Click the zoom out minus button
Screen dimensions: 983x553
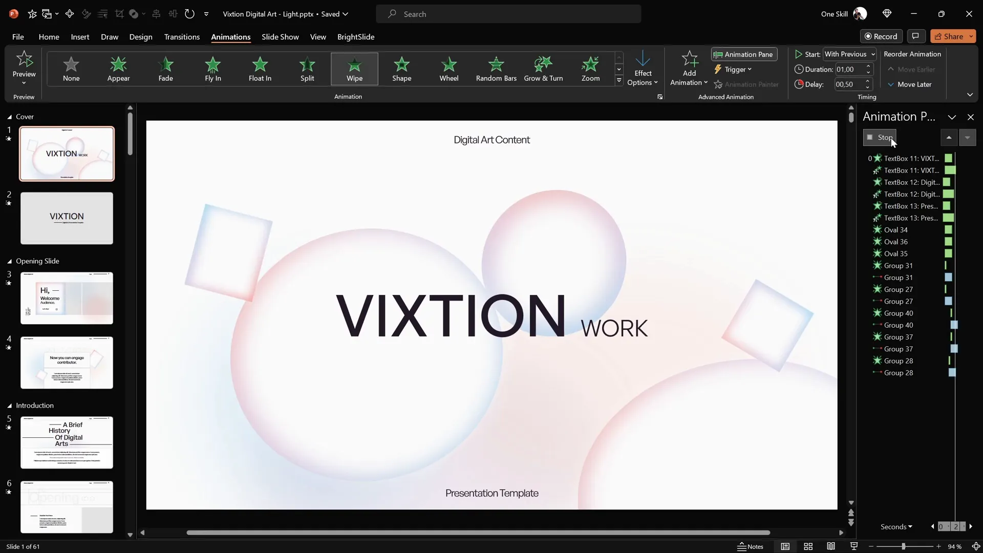(871, 546)
